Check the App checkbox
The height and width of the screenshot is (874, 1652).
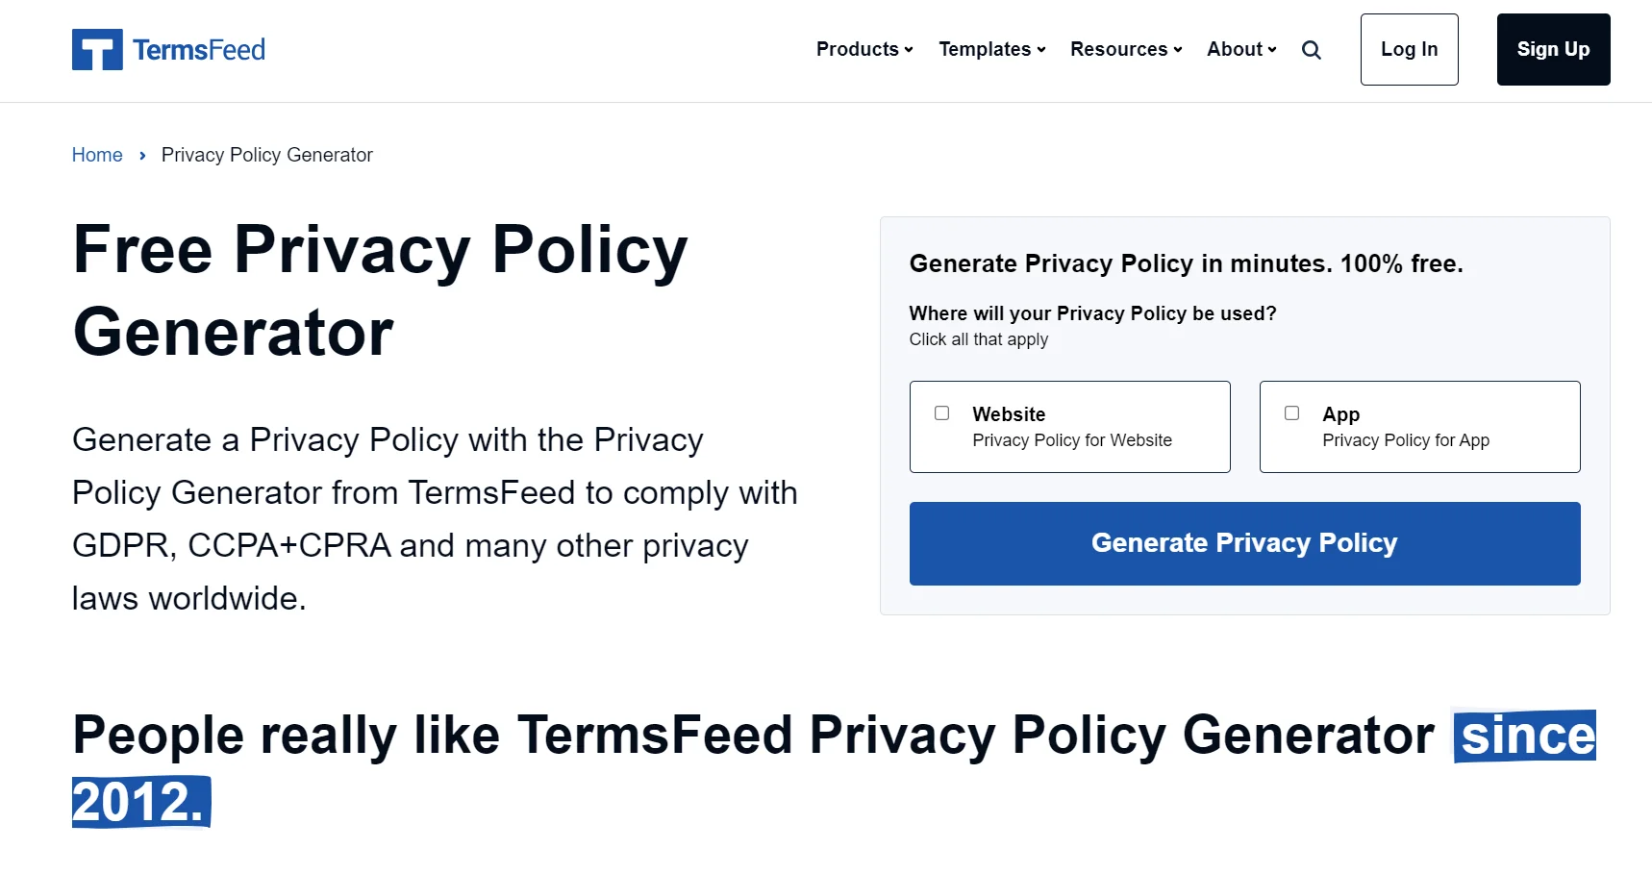pos(1292,412)
